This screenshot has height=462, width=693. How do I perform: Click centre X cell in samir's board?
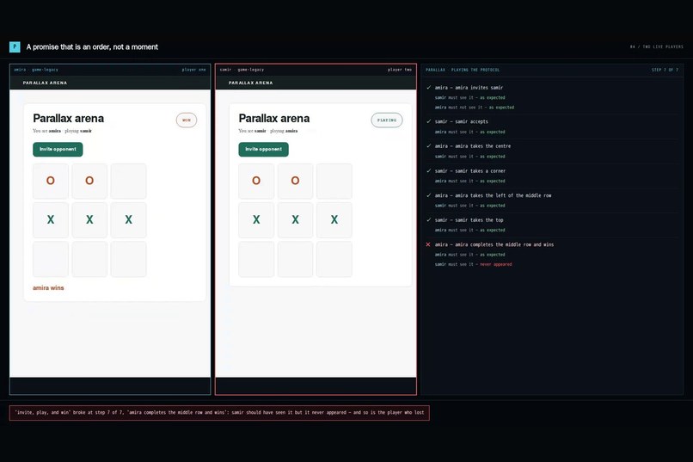tap(295, 219)
